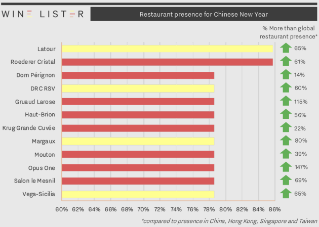Click the footnote about China, Hong Kong presence

click(229, 221)
